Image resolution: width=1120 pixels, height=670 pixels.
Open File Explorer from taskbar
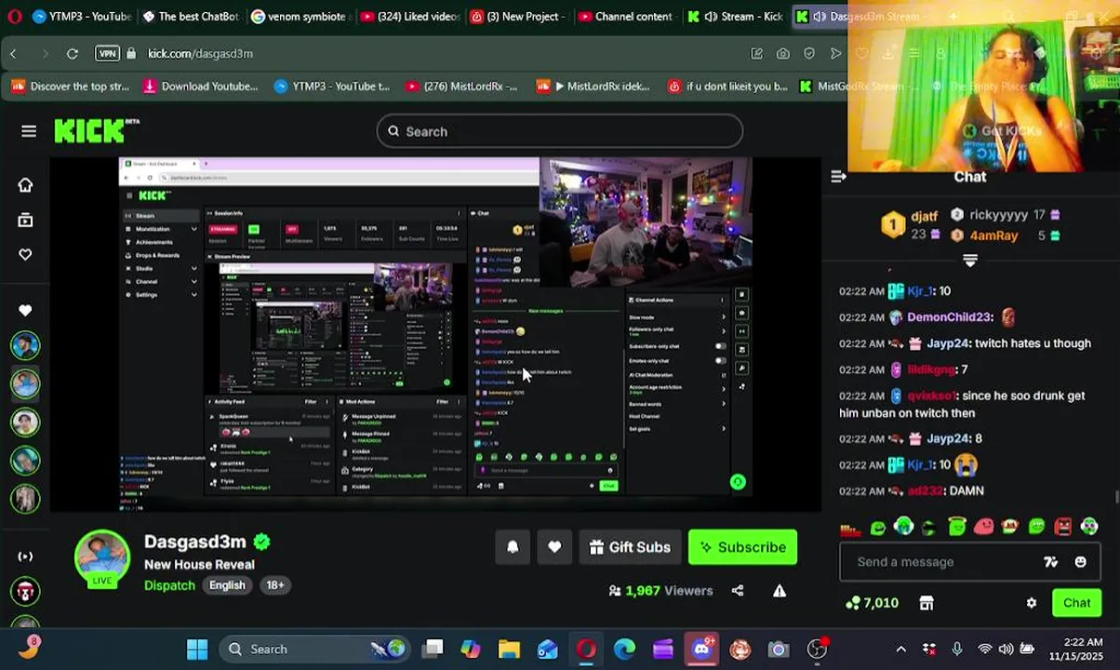point(509,650)
